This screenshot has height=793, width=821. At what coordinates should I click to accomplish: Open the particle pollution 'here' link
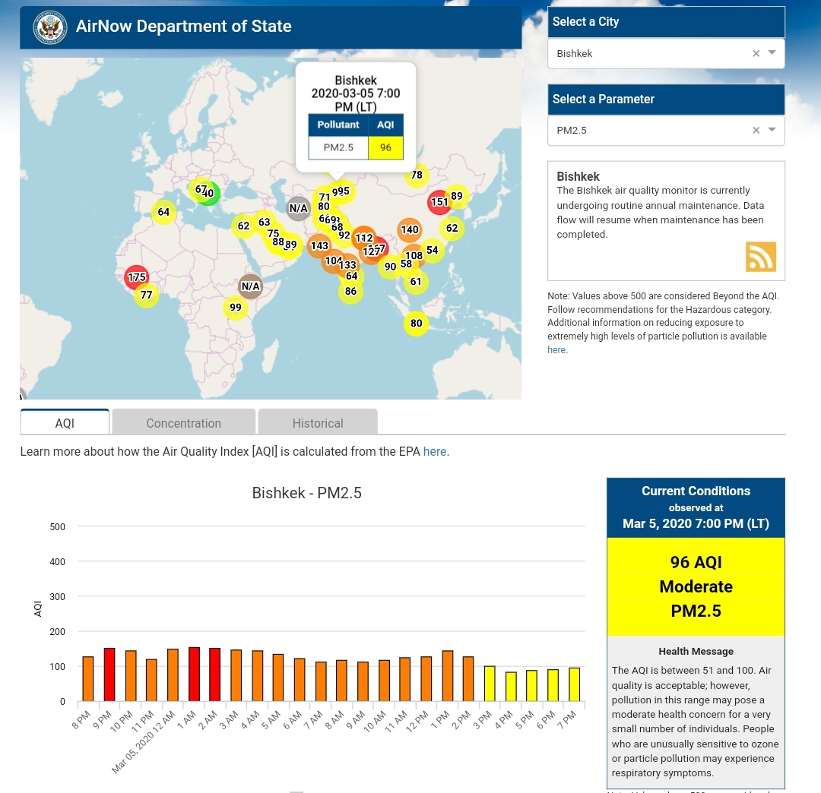click(556, 350)
